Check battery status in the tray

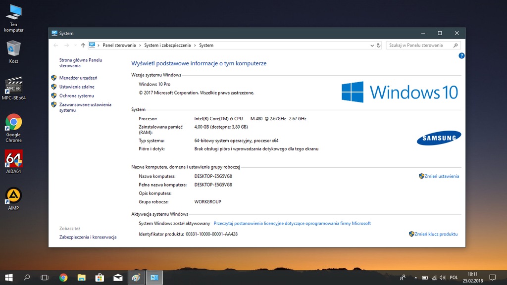pyautogui.click(x=425, y=278)
